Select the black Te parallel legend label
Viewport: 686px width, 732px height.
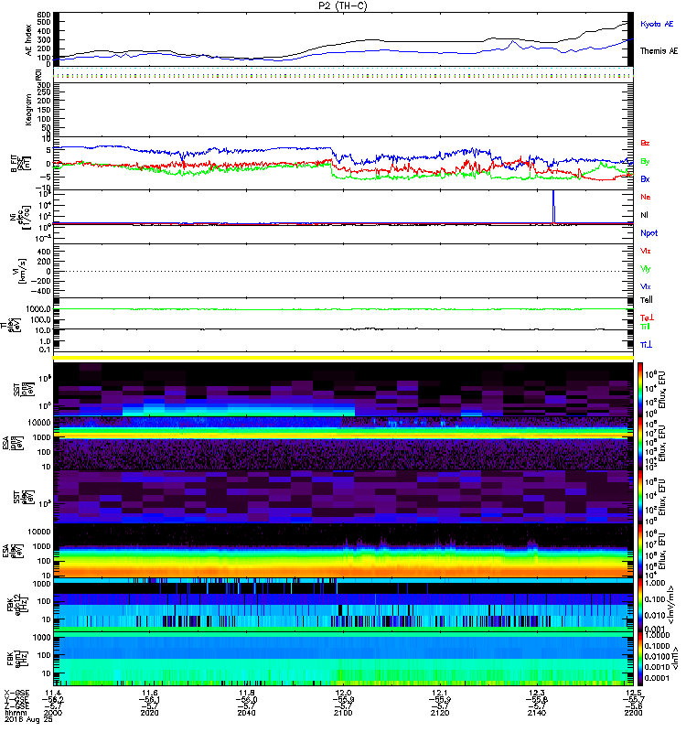pos(647,300)
